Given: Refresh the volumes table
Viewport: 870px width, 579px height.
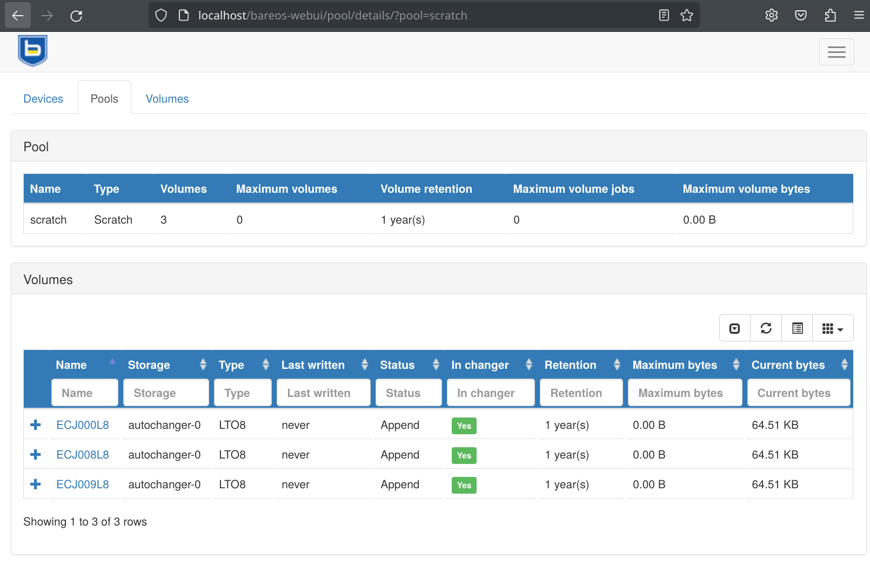Looking at the screenshot, I should 766,328.
